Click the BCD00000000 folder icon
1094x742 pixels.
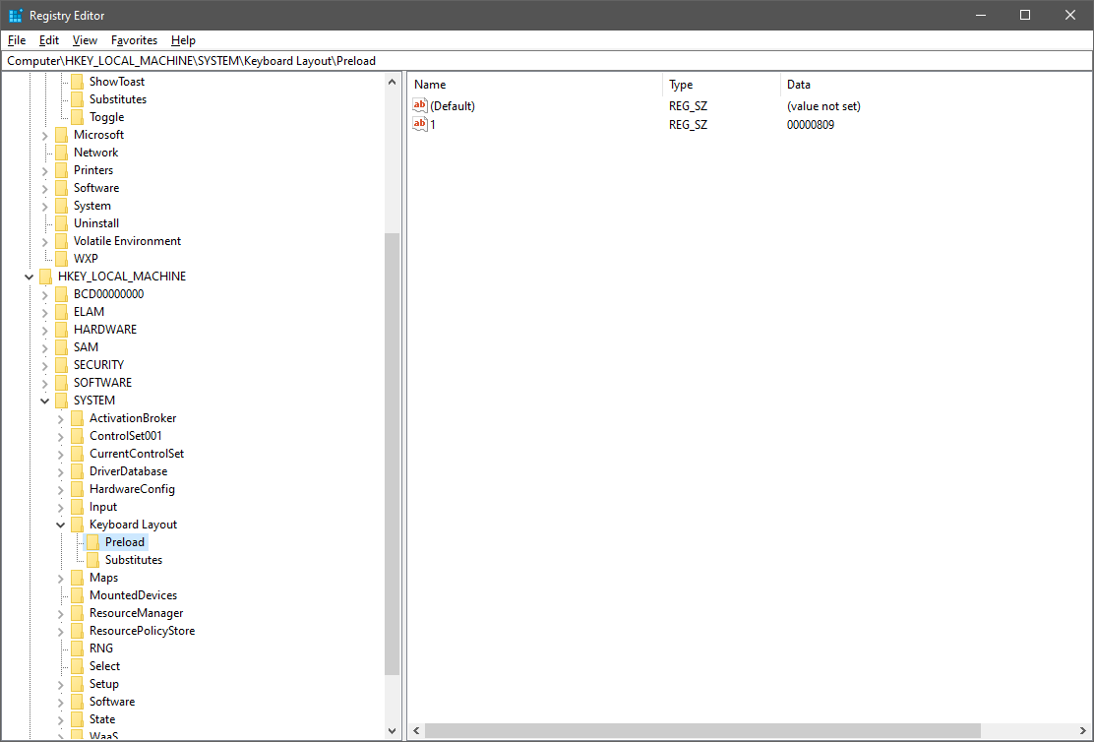(62, 294)
